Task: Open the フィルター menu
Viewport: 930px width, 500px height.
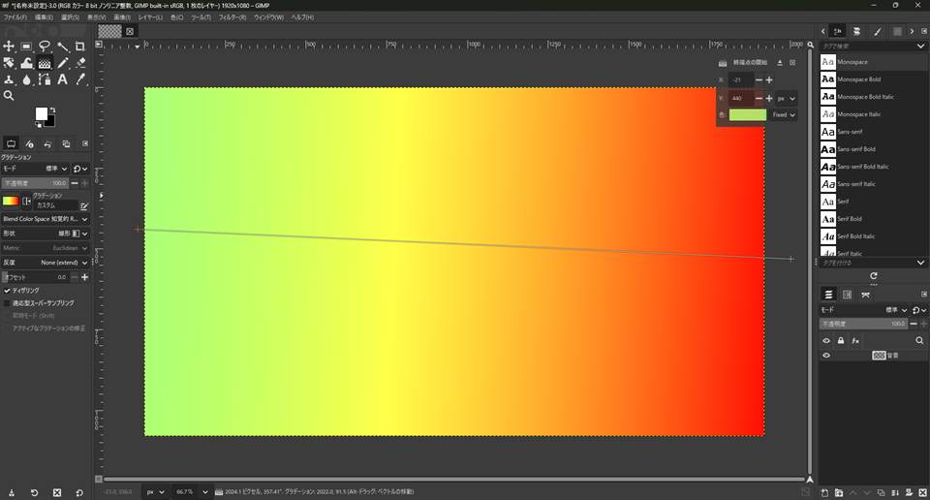Action: pos(232,17)
